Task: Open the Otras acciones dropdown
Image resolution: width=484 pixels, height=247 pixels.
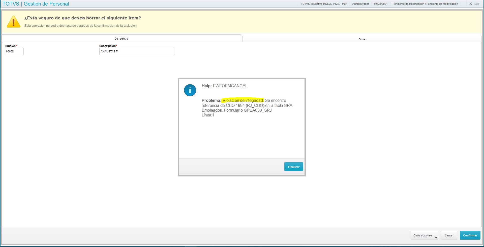Action: 424,235
